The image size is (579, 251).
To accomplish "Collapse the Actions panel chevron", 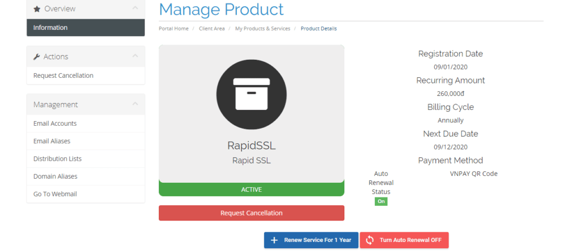I will pyautogui.click(x=135, y=56).
